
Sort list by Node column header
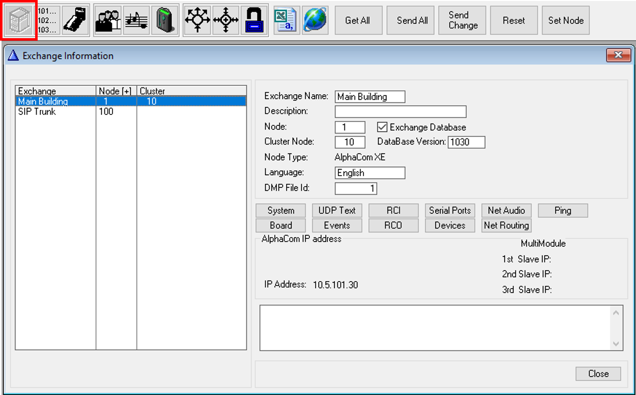coord(115,91)
